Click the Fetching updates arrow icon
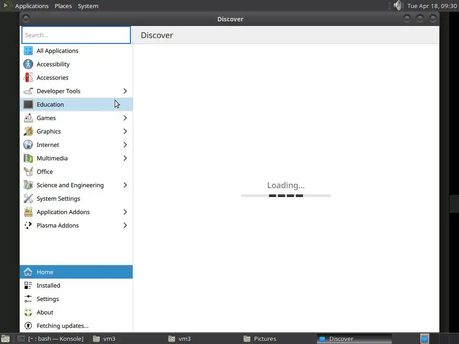The width and height of the screenshot is (459, 344). pos(28,326)
